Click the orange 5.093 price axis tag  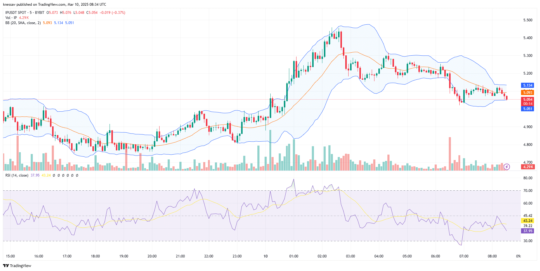tap(528, 93)
